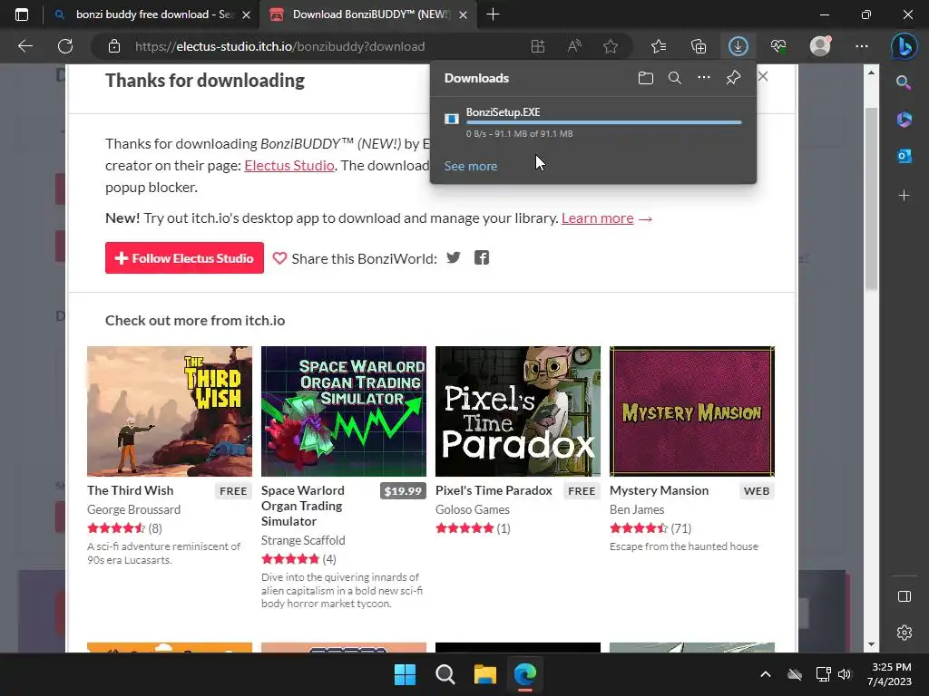Open Pixel's Time Paradox thumbnail
This screenshot has height=696, width=929.
click(518, 411)
